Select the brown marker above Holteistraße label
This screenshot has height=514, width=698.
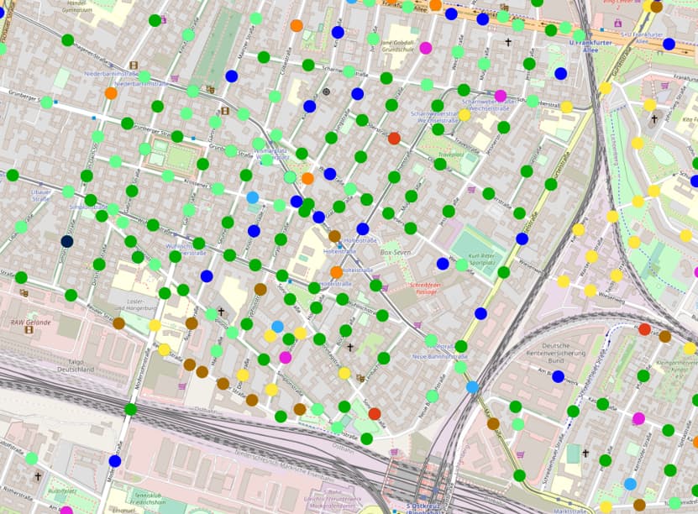[x=334, y=236]
